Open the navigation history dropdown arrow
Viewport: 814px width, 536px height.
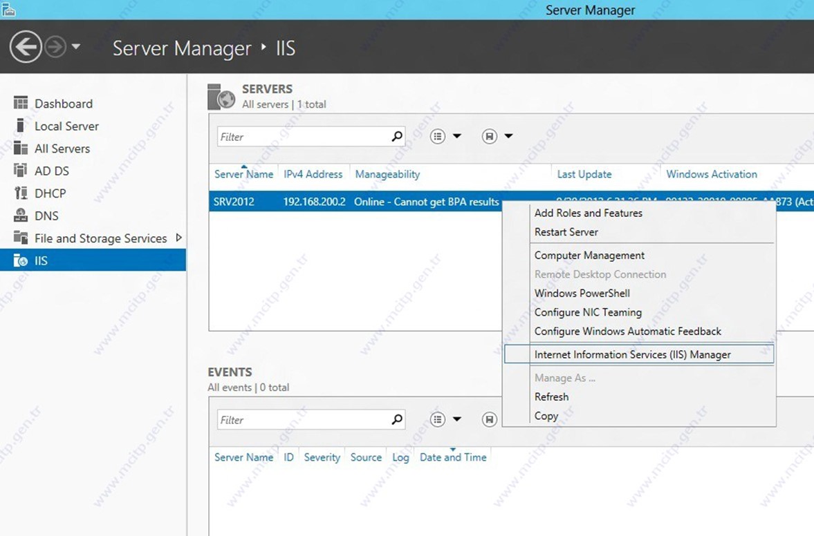(x=76, y=47)
